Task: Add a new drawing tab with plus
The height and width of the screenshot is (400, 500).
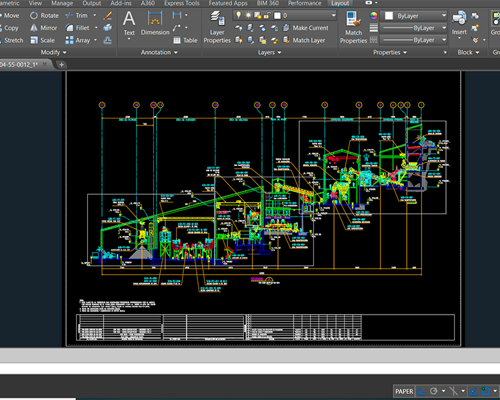Action: point(61,65)
